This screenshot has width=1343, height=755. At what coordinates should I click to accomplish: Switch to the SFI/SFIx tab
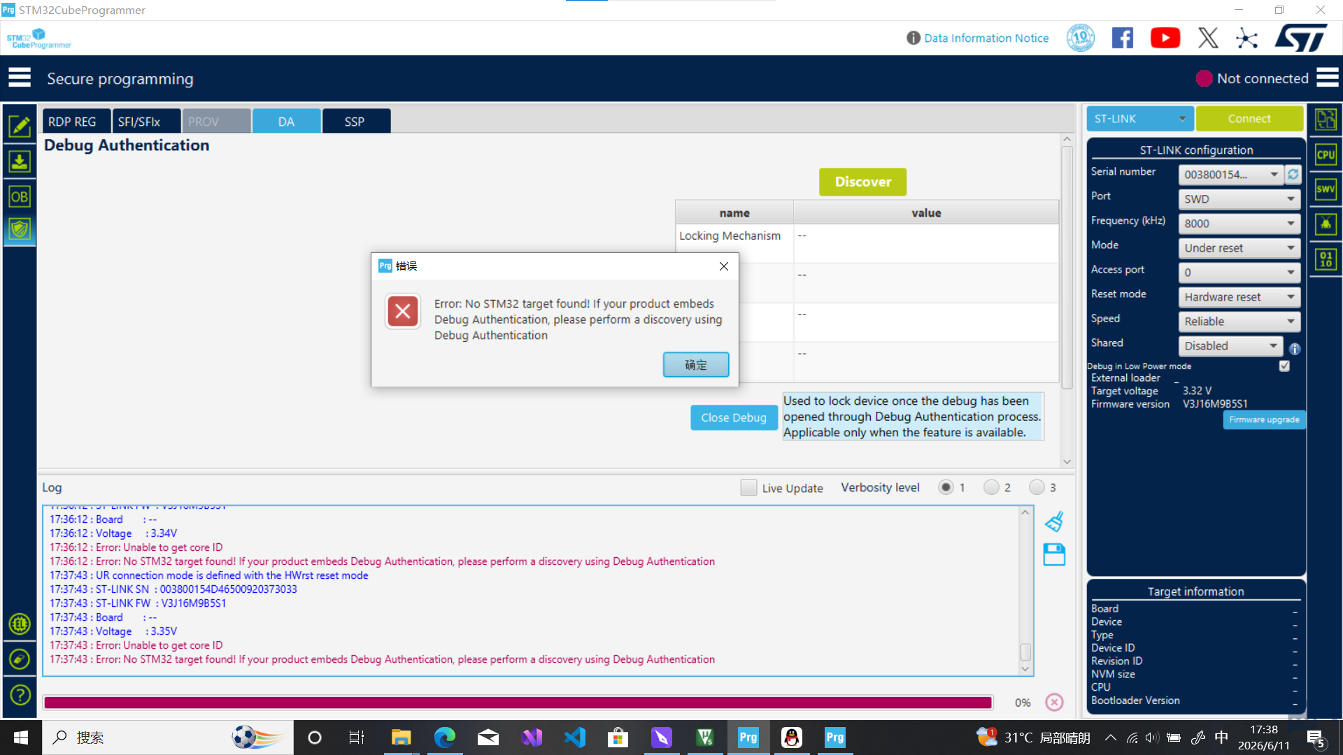tap(146, 121)
